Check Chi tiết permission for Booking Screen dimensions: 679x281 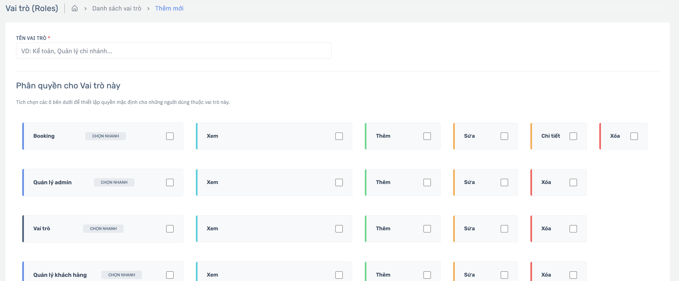pos(573,136)
